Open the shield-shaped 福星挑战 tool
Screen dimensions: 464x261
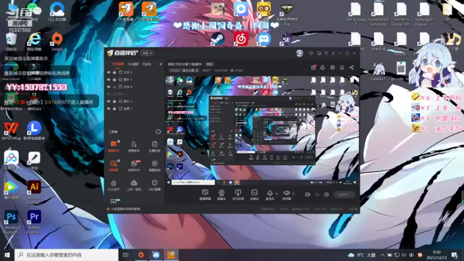[x=154, y=166]
